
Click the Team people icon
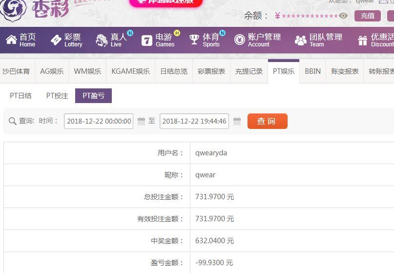pyautogui.click(x=301, y=40)
